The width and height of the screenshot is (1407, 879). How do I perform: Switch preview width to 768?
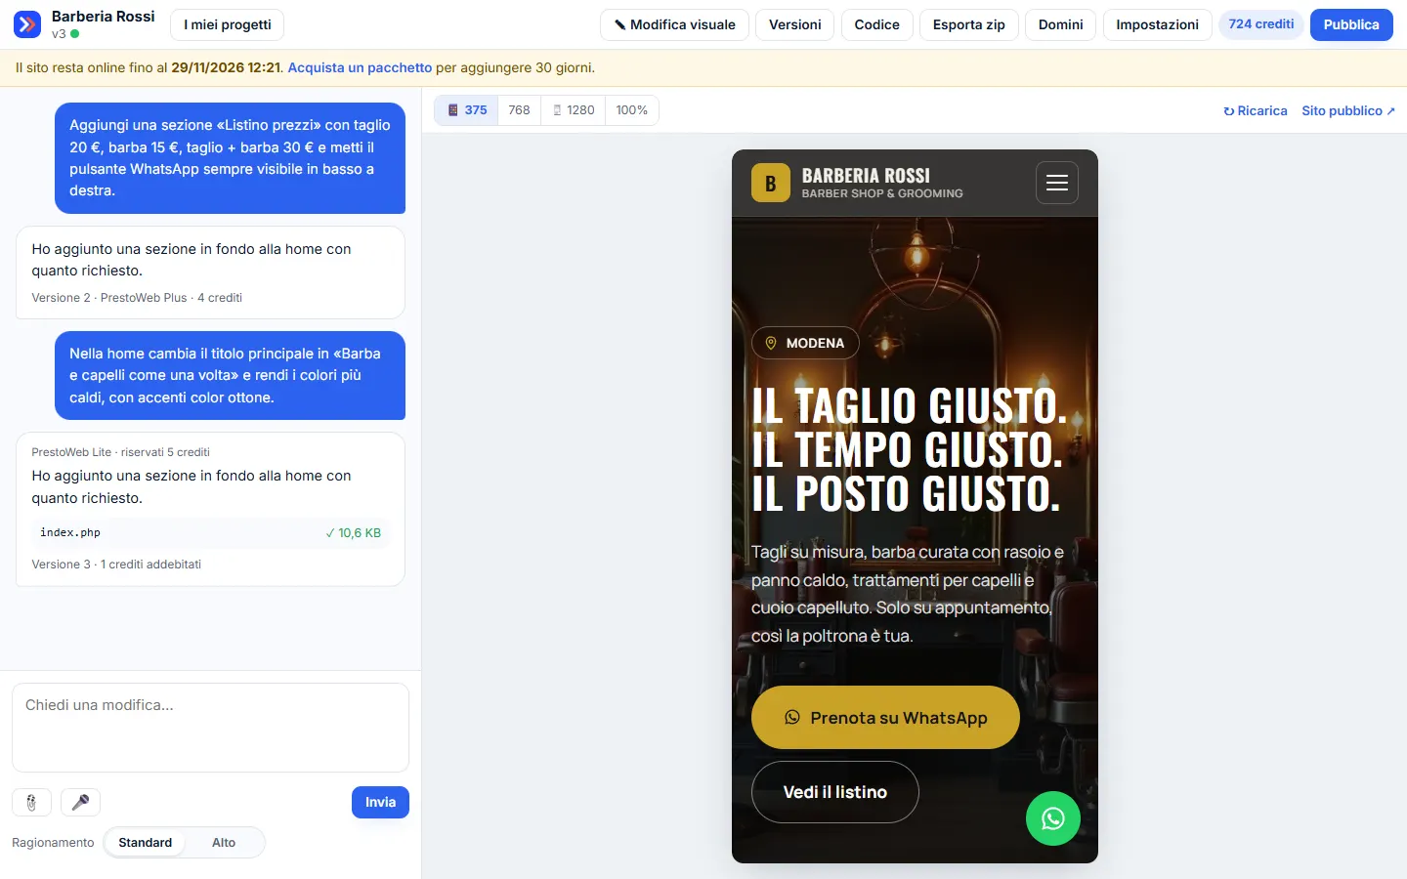[519, 110]
